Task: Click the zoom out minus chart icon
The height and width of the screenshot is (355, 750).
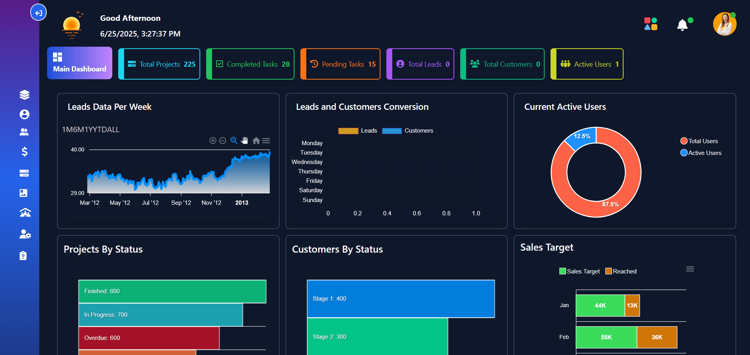Action: pyautogui.click(x=223, y=140)
